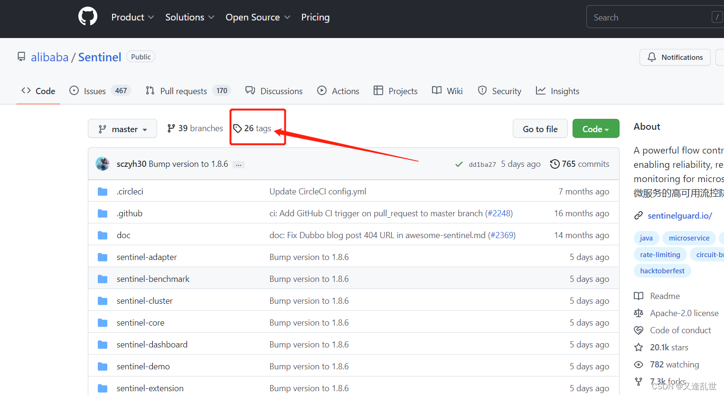Click the eye icon beside 782 watching
724x395 pixels.
click(x=639, y=365)
